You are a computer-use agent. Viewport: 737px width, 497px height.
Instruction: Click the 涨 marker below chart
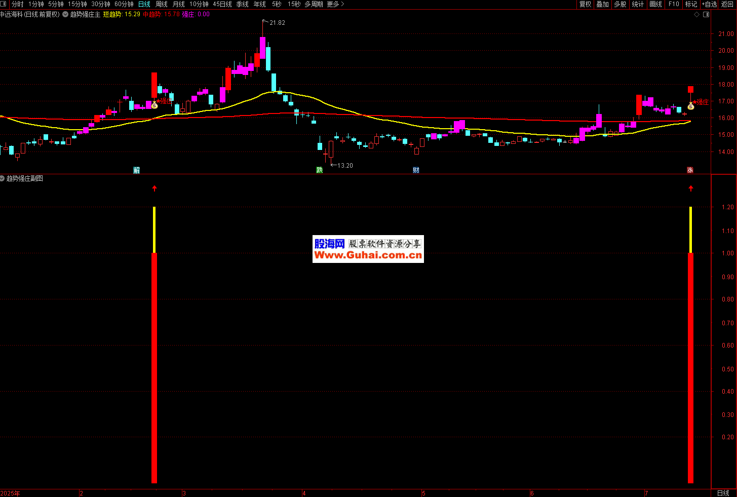click(x=690, y=170)
